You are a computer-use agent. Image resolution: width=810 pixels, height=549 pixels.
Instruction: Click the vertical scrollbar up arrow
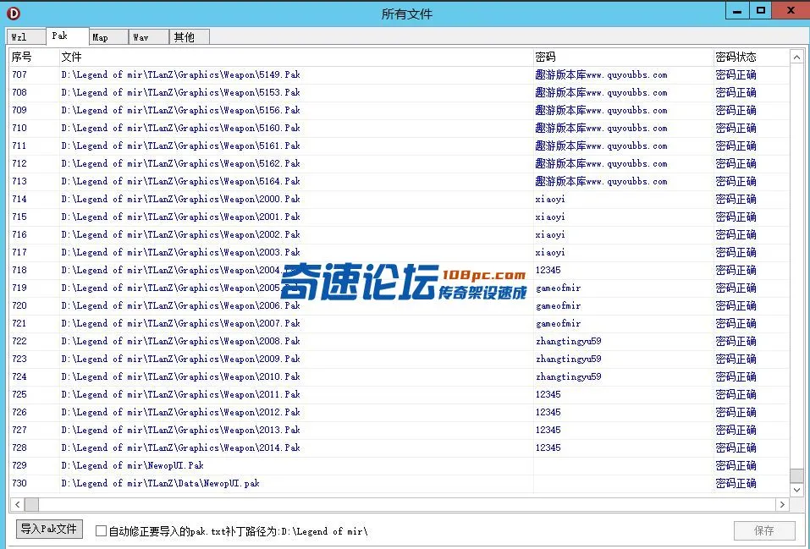tap(796, 58)
